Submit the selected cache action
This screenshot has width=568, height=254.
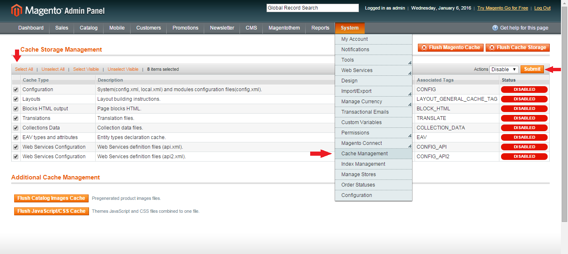point(532,70)
